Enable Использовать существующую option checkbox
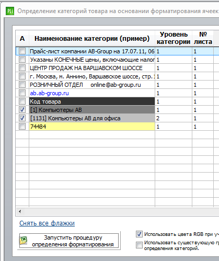Screen dimensions: 219x261 [x=139, y=245]
